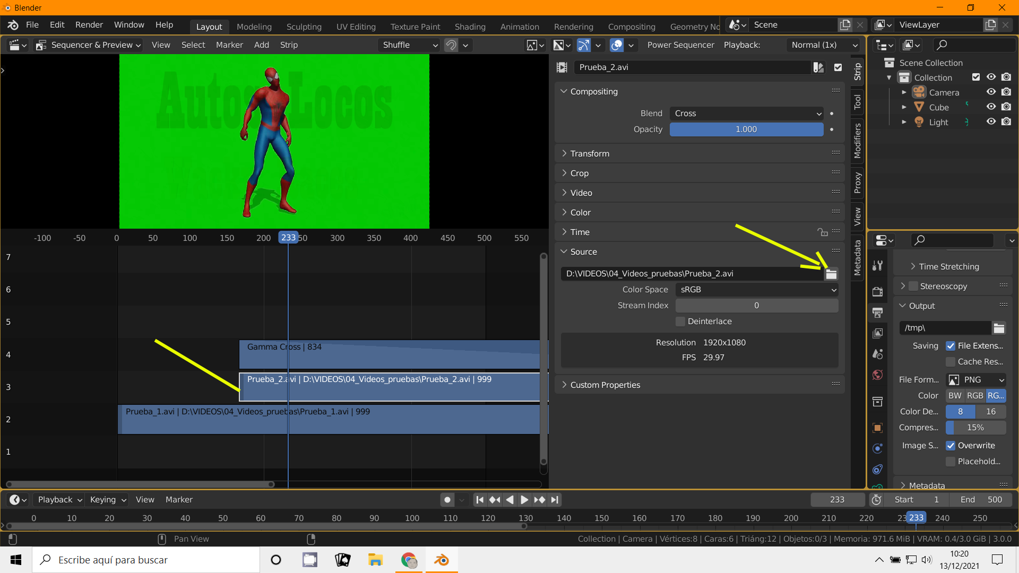The image size is (1019, 573).
Task: Uncheck the Overwrite option
Action: [951, 446]
